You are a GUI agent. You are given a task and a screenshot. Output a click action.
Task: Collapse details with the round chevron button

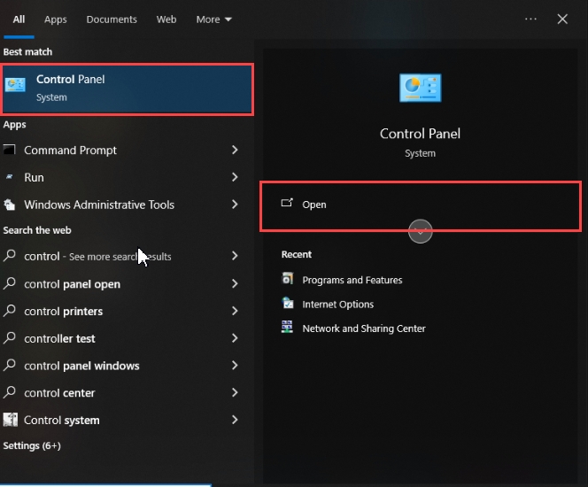click(420, 231)
